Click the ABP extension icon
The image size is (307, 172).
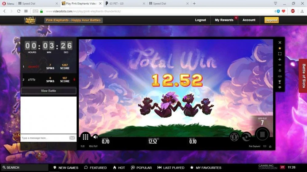pyautogui.click(x=293, y=11)
